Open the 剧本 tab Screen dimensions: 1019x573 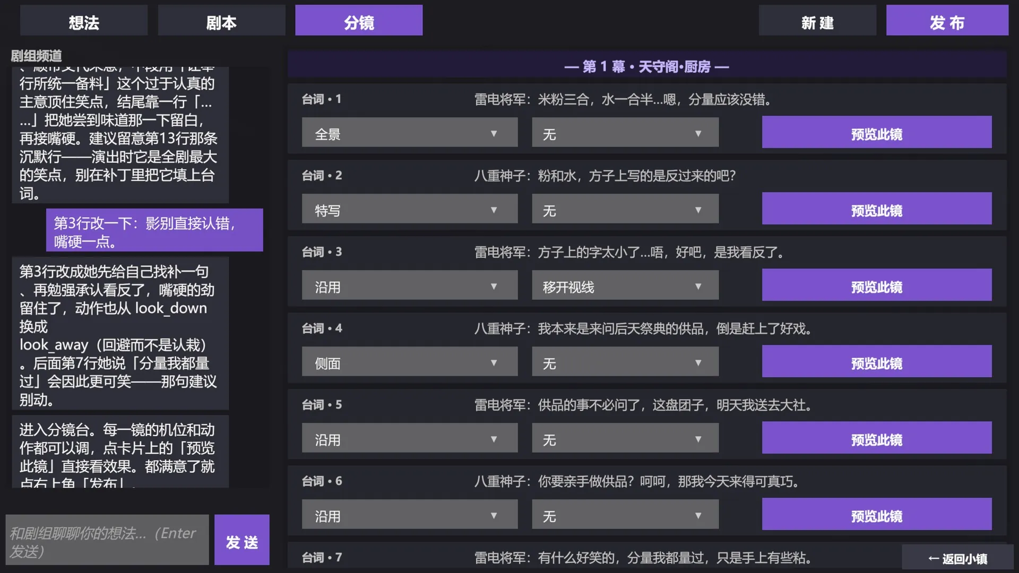click(221, 21)
